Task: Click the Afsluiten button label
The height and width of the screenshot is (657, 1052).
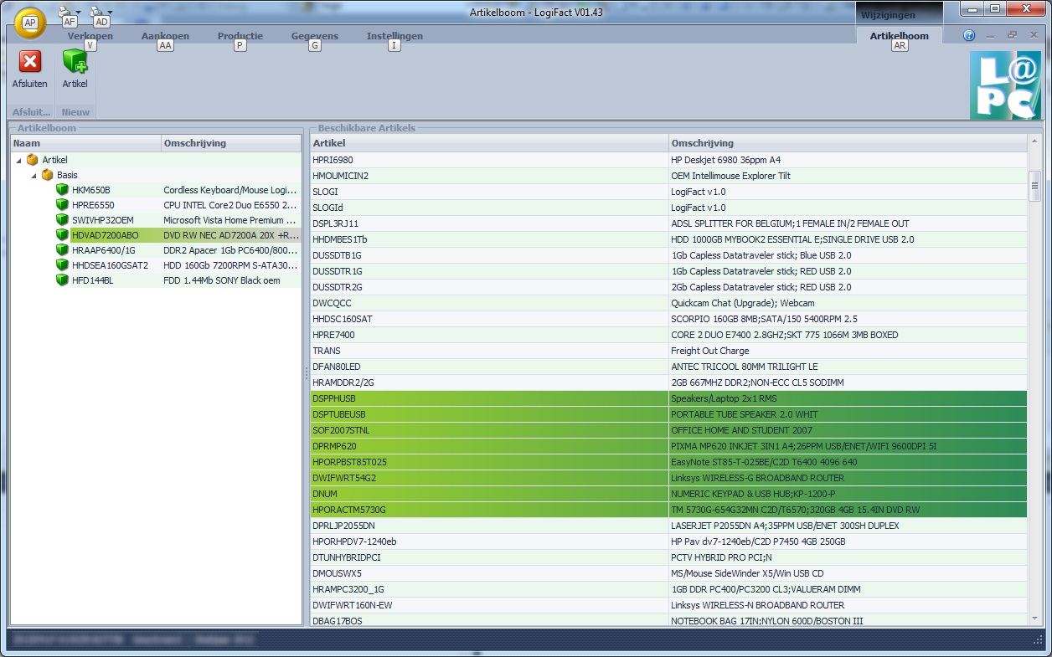Action: click(x=30, y=84)
